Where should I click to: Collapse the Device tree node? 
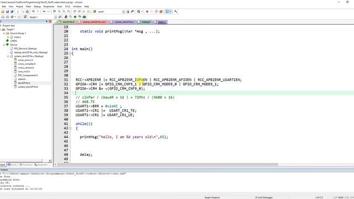point(4,45)
